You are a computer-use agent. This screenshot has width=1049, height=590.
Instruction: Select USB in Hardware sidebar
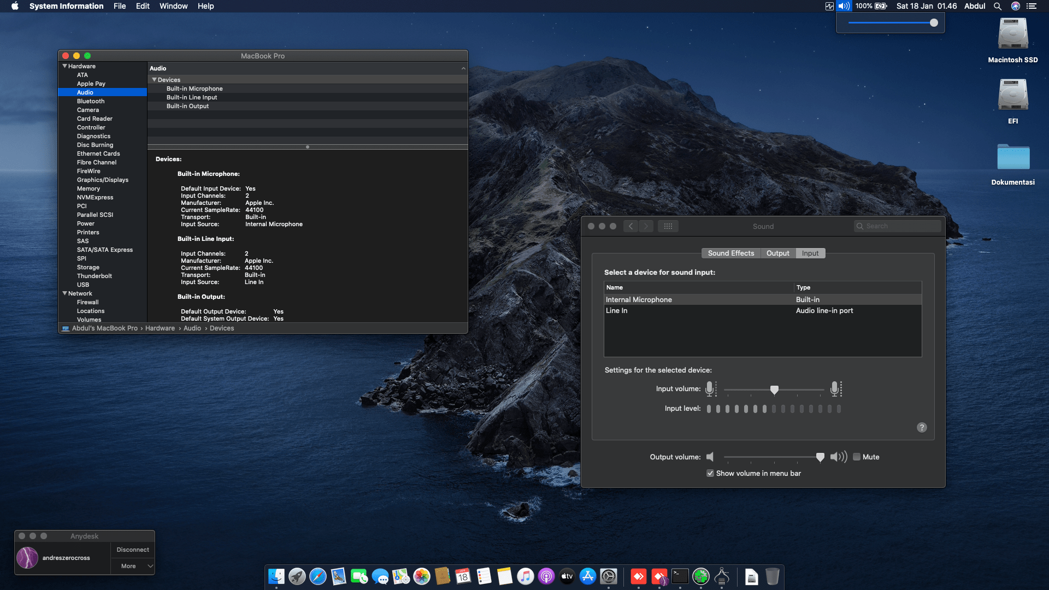tap(83, 285)
